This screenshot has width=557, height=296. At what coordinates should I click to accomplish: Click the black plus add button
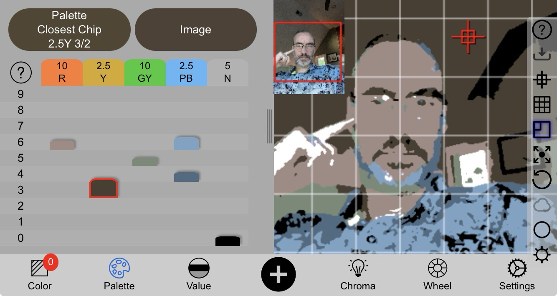(278, 275)
